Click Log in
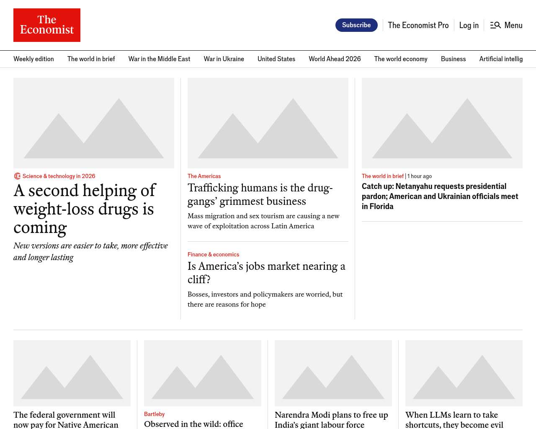536x429 pixels. pyautogui.click(x=469, y=25)
